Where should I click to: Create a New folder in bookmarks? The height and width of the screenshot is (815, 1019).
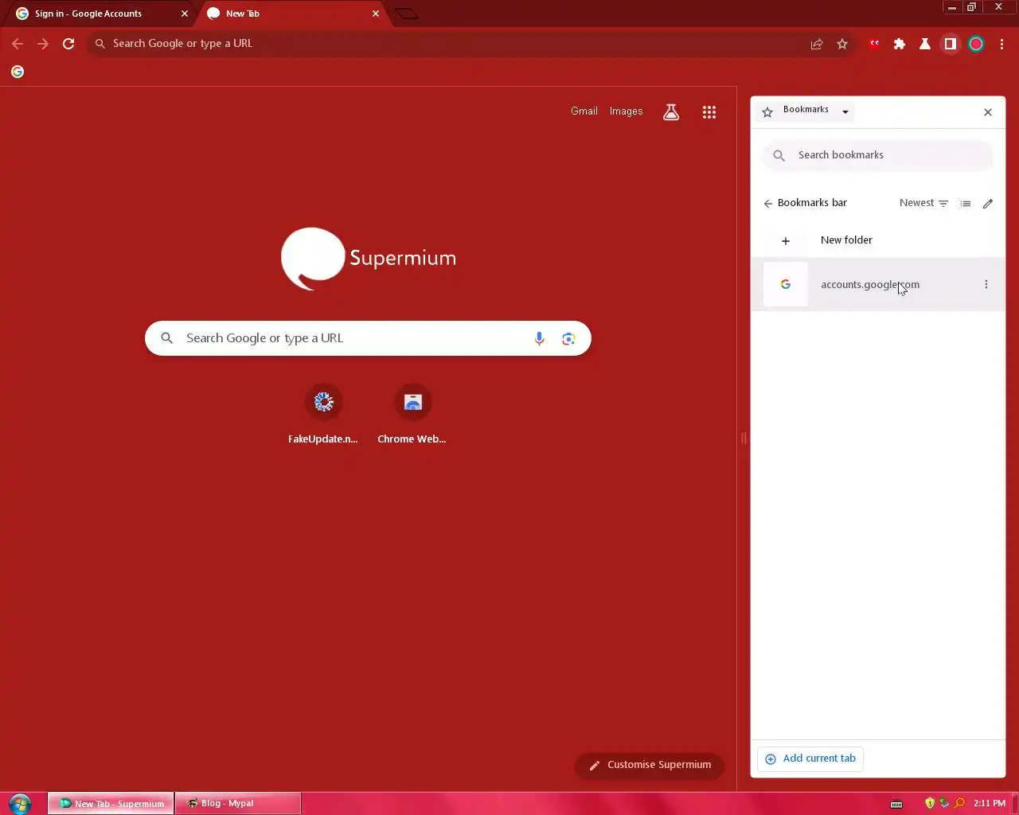click(x=878, y=240)
